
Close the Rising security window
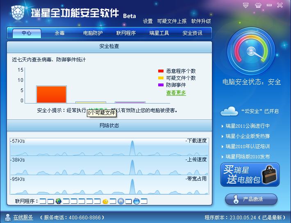[x=280, y=5]
